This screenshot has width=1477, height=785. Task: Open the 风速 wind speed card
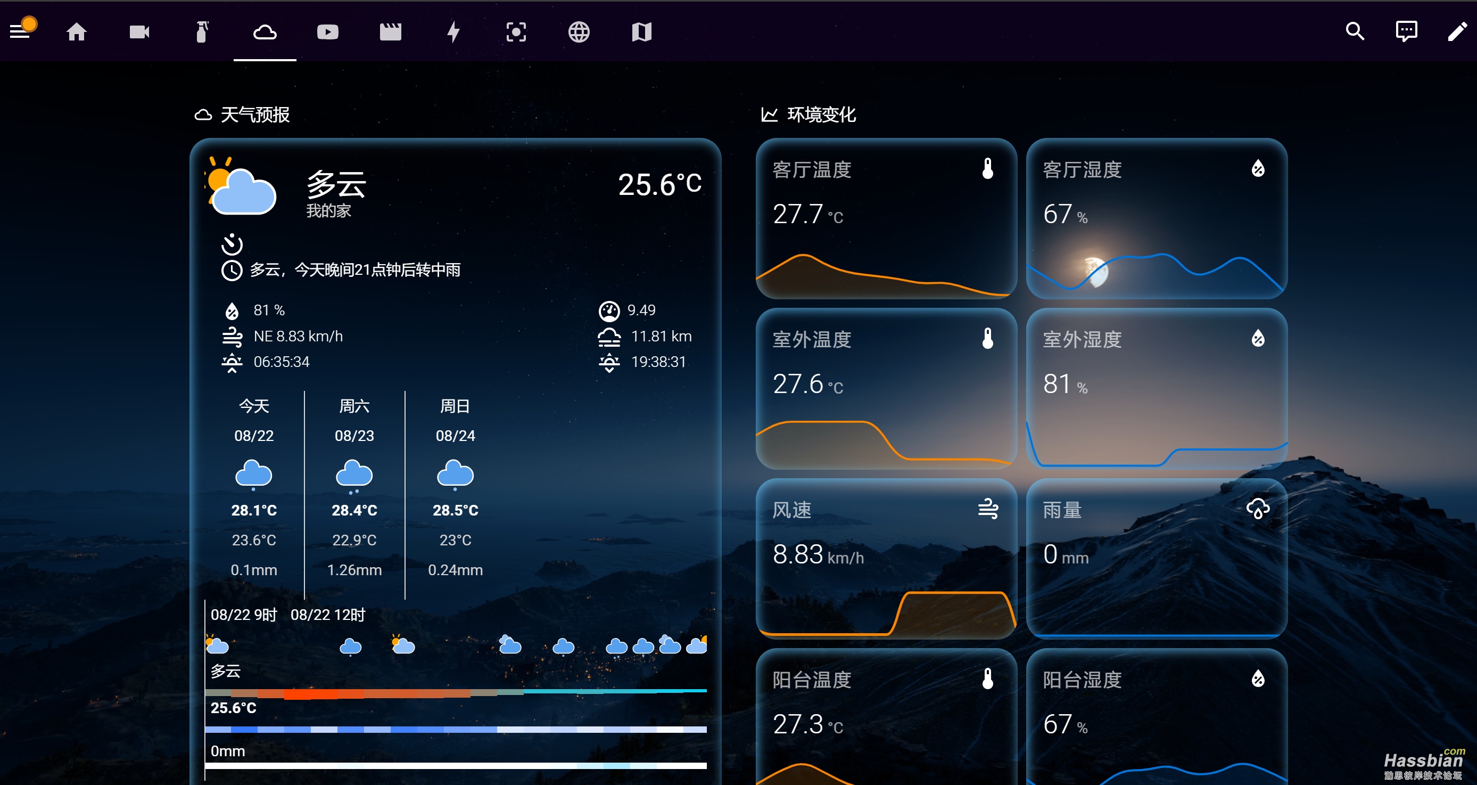(x=886, y=558)
